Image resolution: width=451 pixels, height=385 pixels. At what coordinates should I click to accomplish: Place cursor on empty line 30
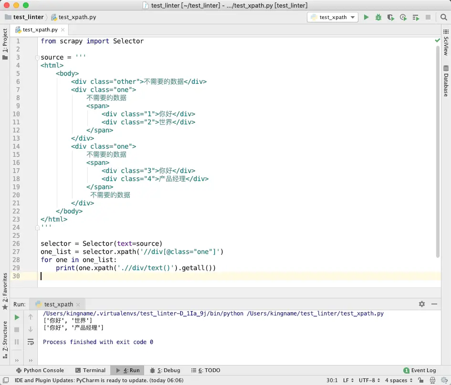pyautogui.click(x=239, y=276)
